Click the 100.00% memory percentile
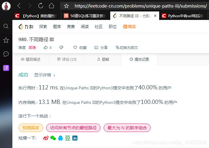This screenshot has width=209, height=148. tap(152, 102)
